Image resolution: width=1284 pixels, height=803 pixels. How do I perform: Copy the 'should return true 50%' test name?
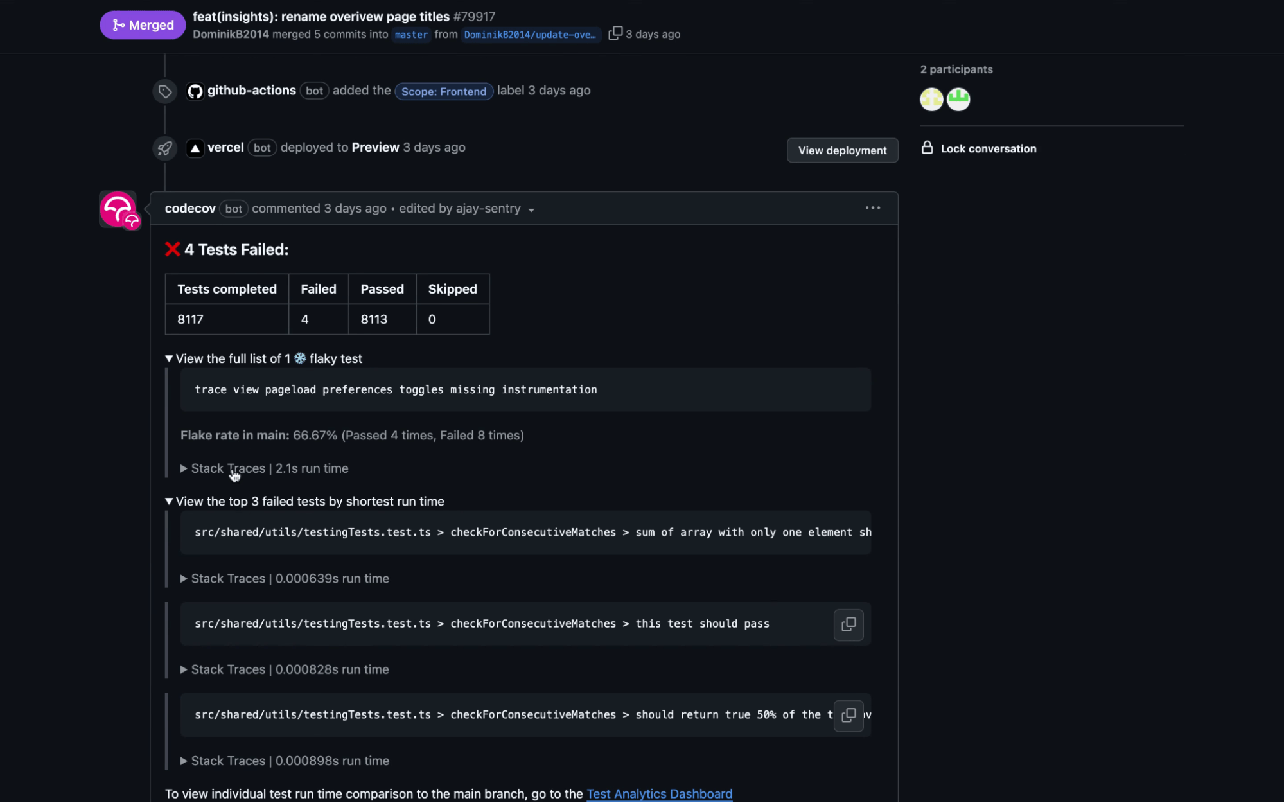click(x=848, y=715)
